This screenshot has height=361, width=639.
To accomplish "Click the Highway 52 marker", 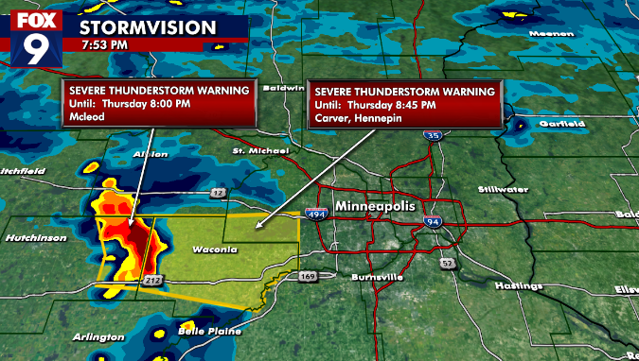I will [x=448, y=264].
